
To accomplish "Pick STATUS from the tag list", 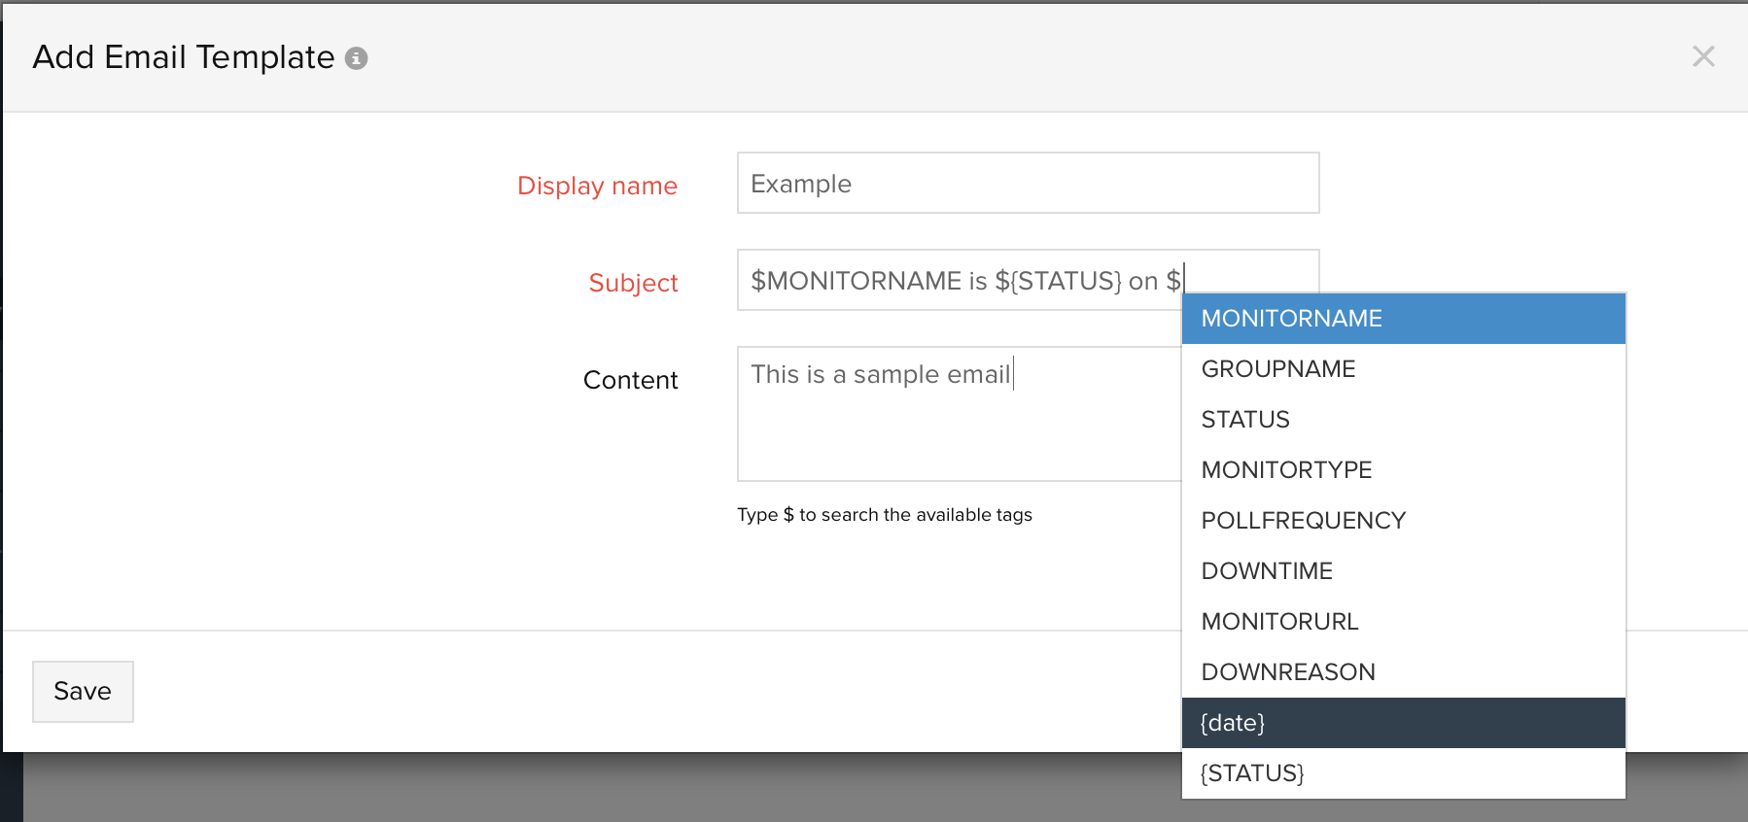I will click(x=1402, y=420).
